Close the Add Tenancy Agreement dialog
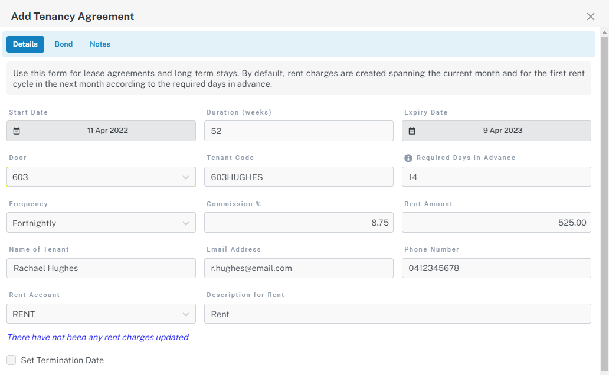 click(590, 17)
